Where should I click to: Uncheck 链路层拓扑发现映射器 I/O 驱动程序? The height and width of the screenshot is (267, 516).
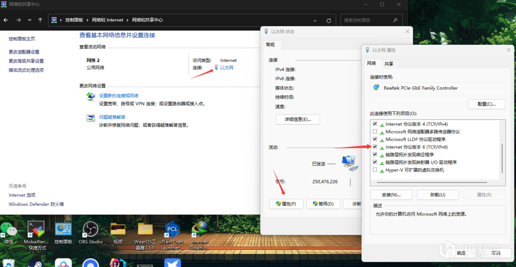tap(375, 162)
